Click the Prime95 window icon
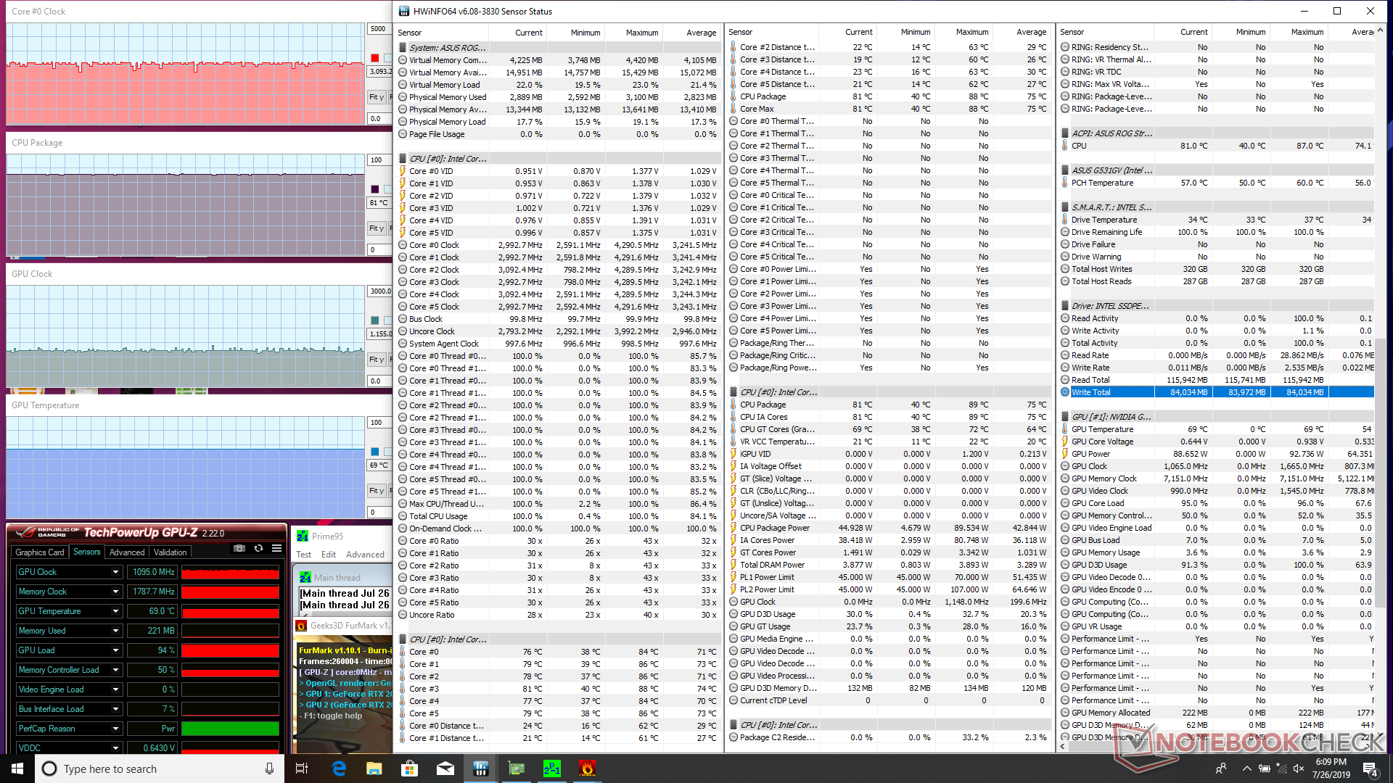 point(303,536)
